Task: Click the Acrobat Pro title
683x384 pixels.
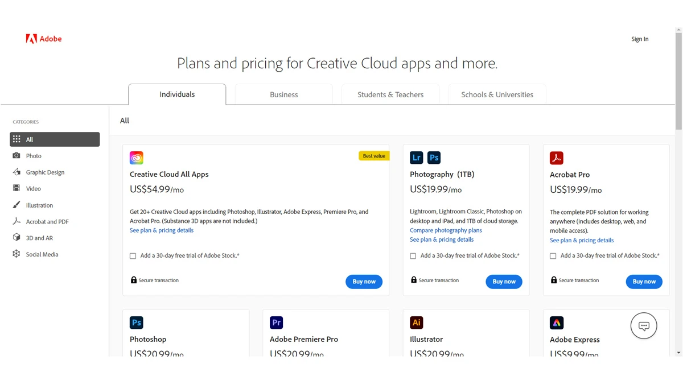Action: coord(570,175)
